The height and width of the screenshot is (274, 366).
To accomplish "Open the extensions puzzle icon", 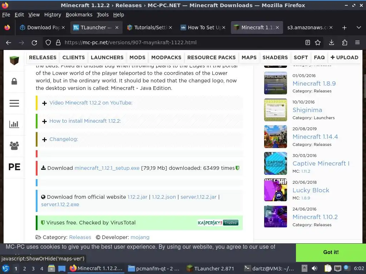I will pyautogui.click(x=345, y=43).
